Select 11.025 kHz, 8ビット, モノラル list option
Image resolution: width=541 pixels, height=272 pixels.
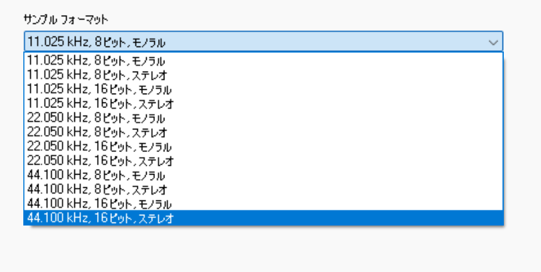[x=96, y=62]
